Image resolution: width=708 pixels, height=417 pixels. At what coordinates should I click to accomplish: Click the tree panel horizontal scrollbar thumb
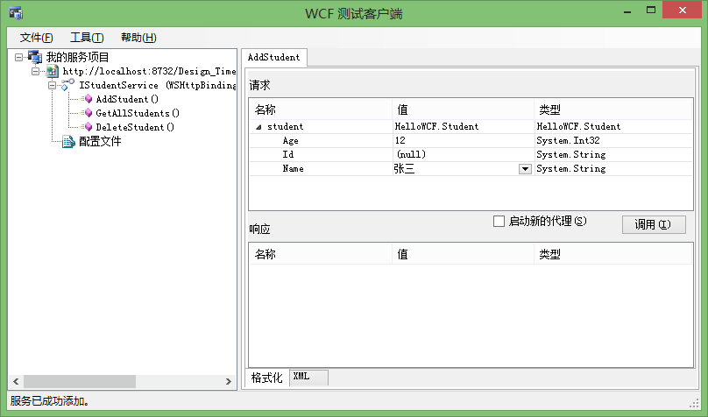[x=80, y=381]
